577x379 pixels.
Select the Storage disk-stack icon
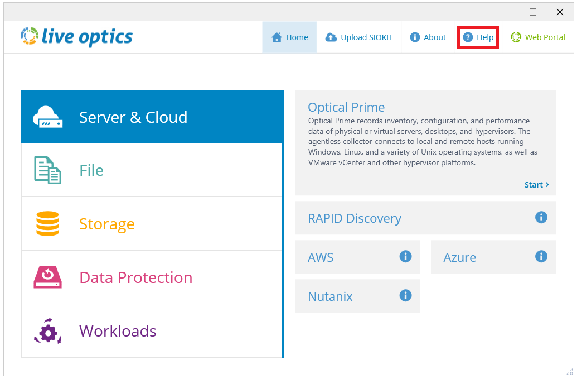pyautogui.click(x=47, y=223)
